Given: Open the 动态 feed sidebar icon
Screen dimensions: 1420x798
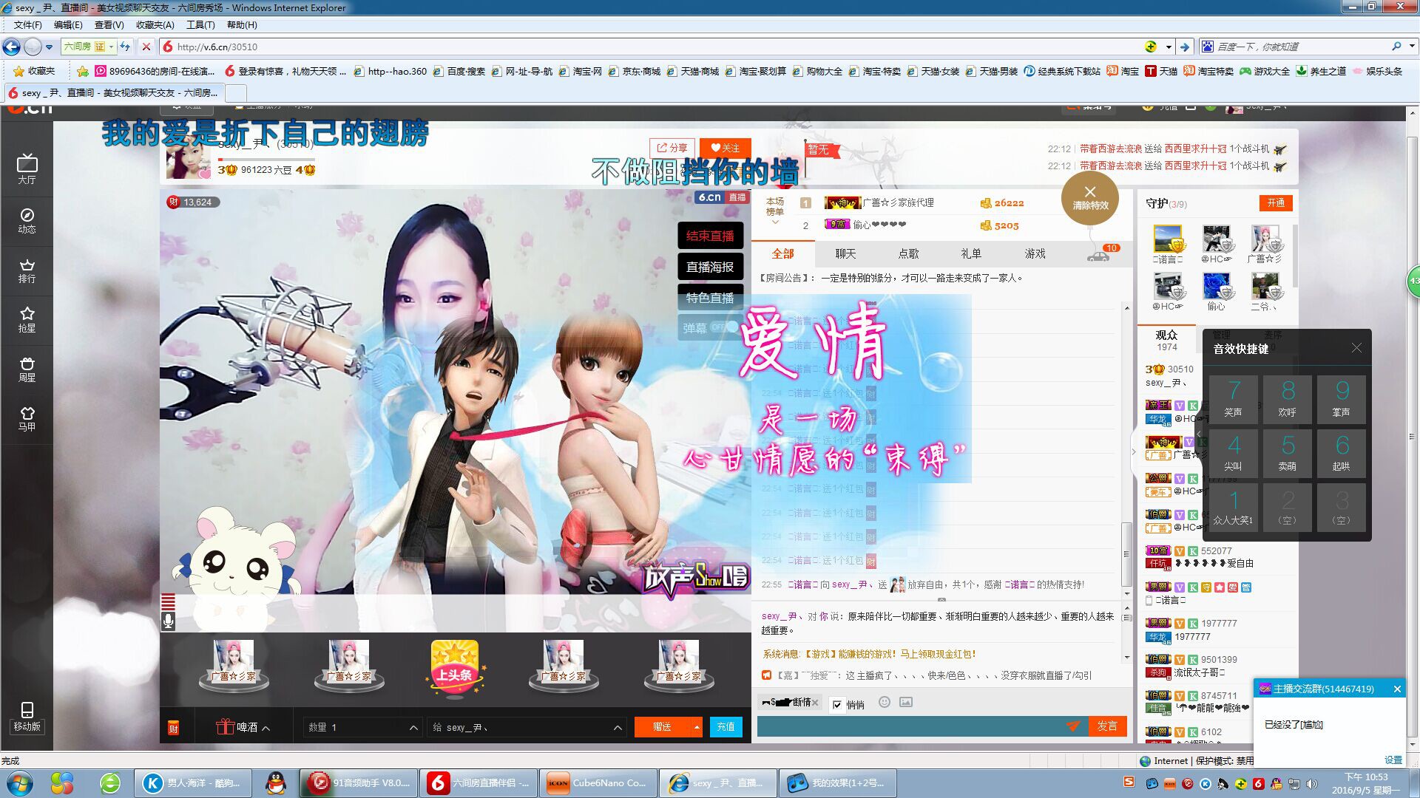Looking at the screenshot, I should pos(27,220).
